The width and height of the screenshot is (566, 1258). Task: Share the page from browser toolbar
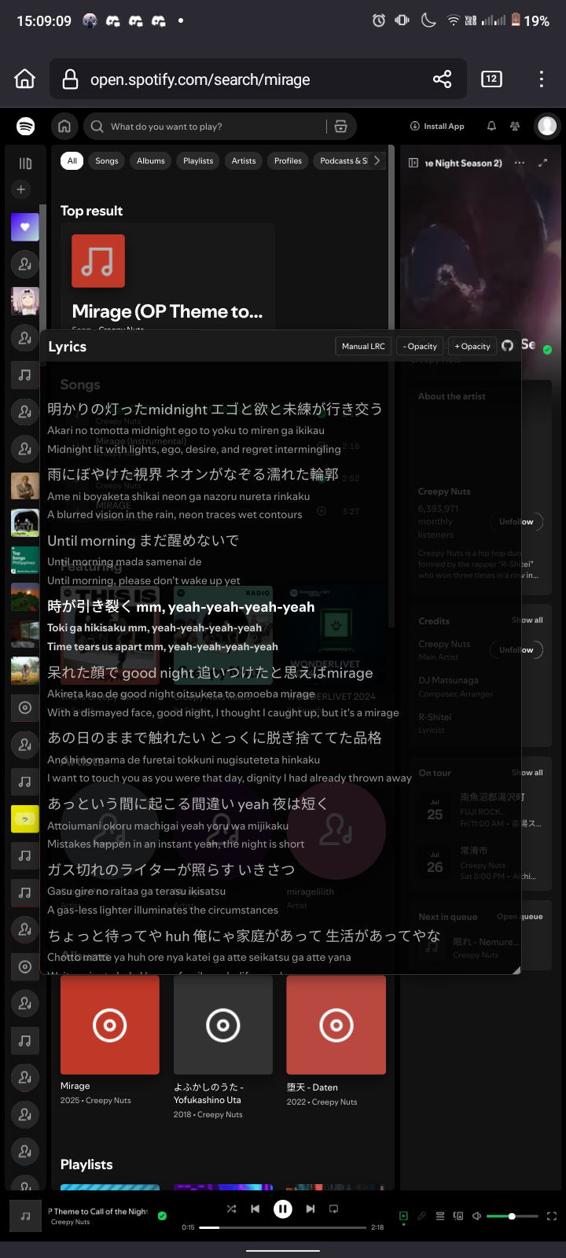443,79
